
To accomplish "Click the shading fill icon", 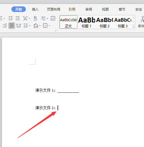I will 36,26.
